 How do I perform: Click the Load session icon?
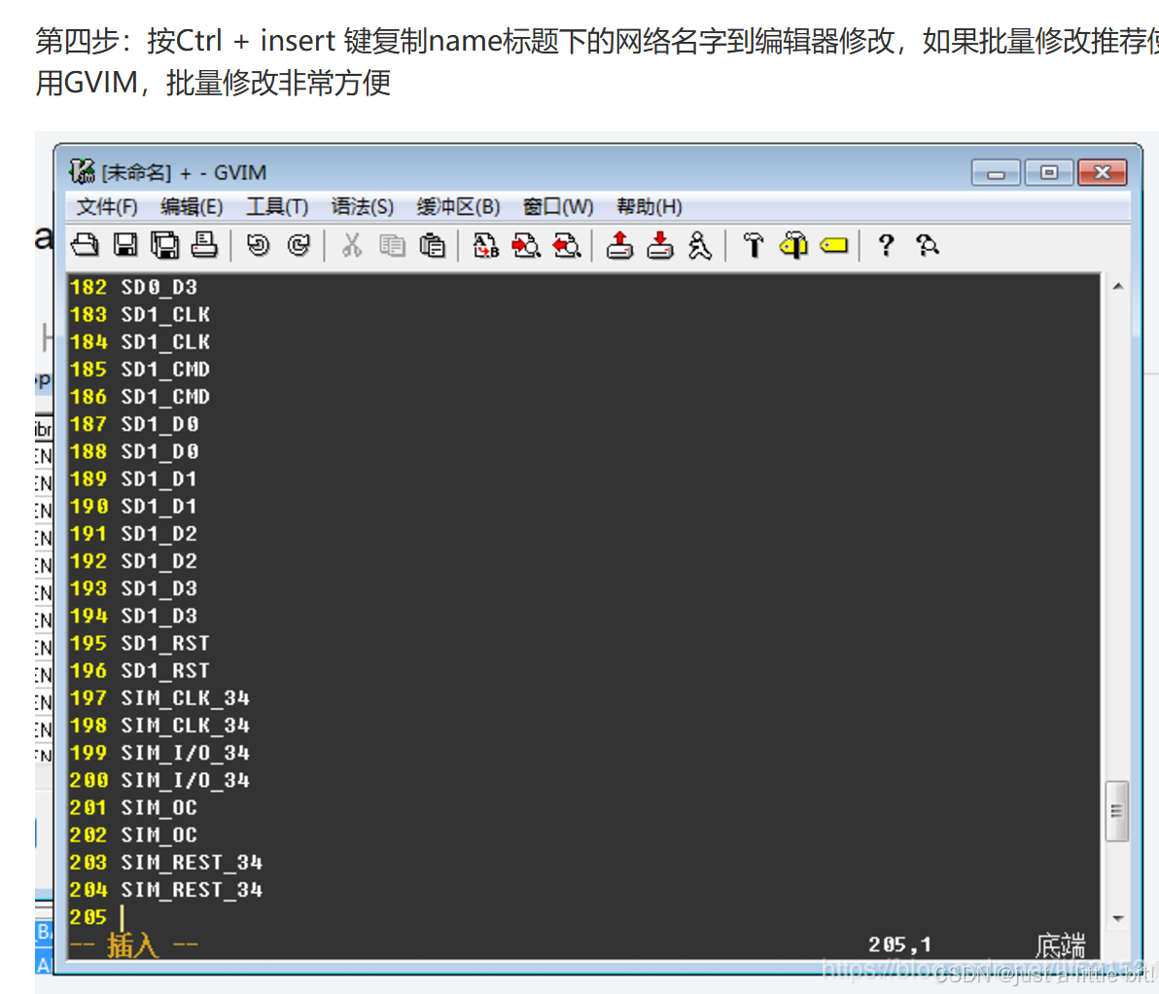619,245
